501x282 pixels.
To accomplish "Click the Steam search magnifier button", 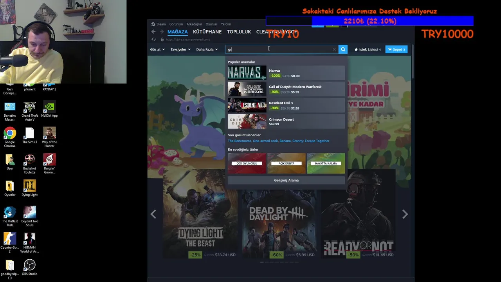I will (343, 49).
